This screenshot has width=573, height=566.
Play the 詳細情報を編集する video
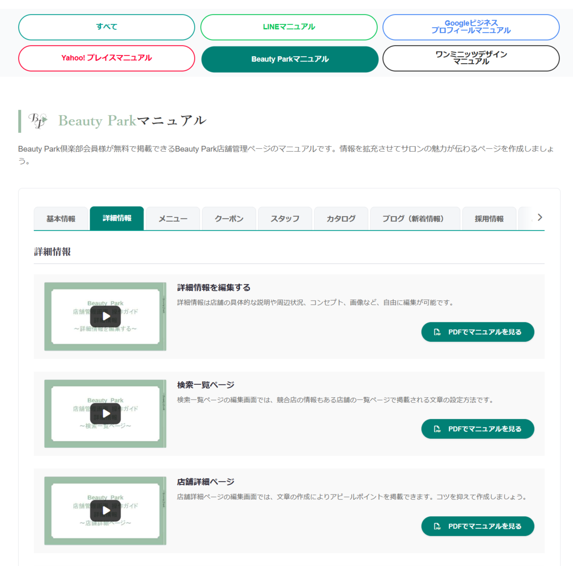pyautogui.click(x=106, y=317)
